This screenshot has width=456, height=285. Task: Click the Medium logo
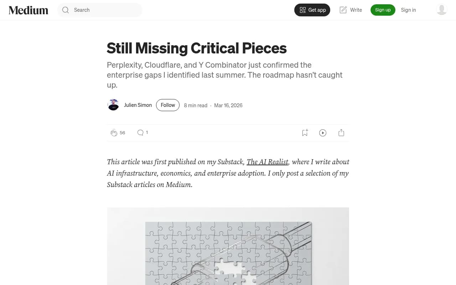point(28,10)
